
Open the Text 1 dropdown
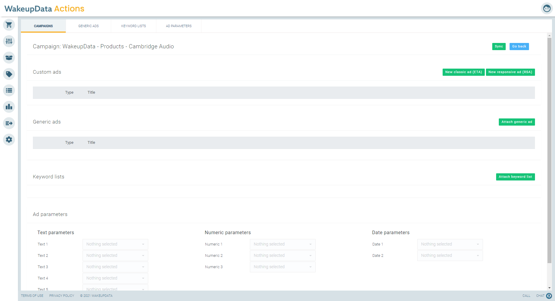[x=115, y=244]
